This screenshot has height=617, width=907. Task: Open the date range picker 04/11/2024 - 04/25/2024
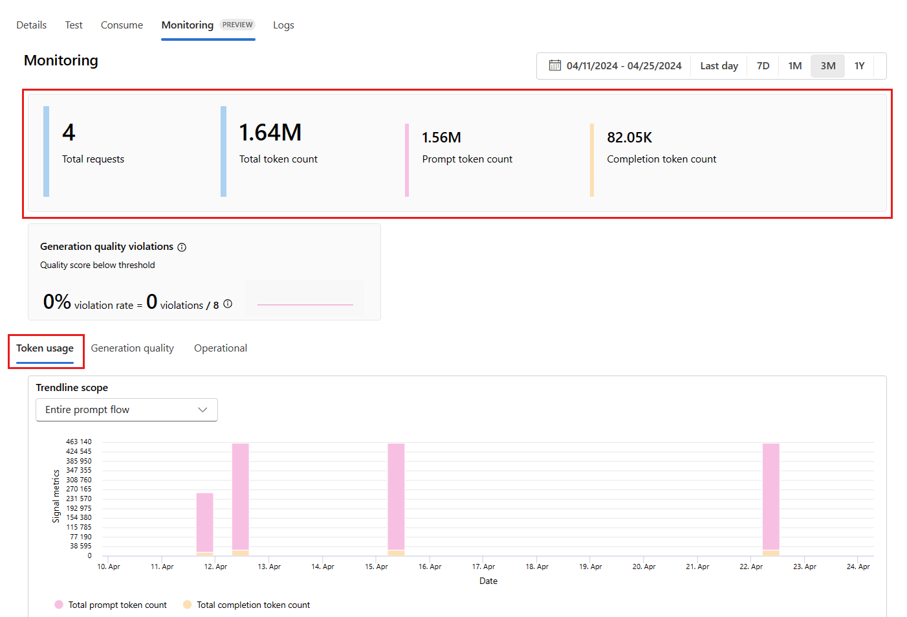click(623, 66)
